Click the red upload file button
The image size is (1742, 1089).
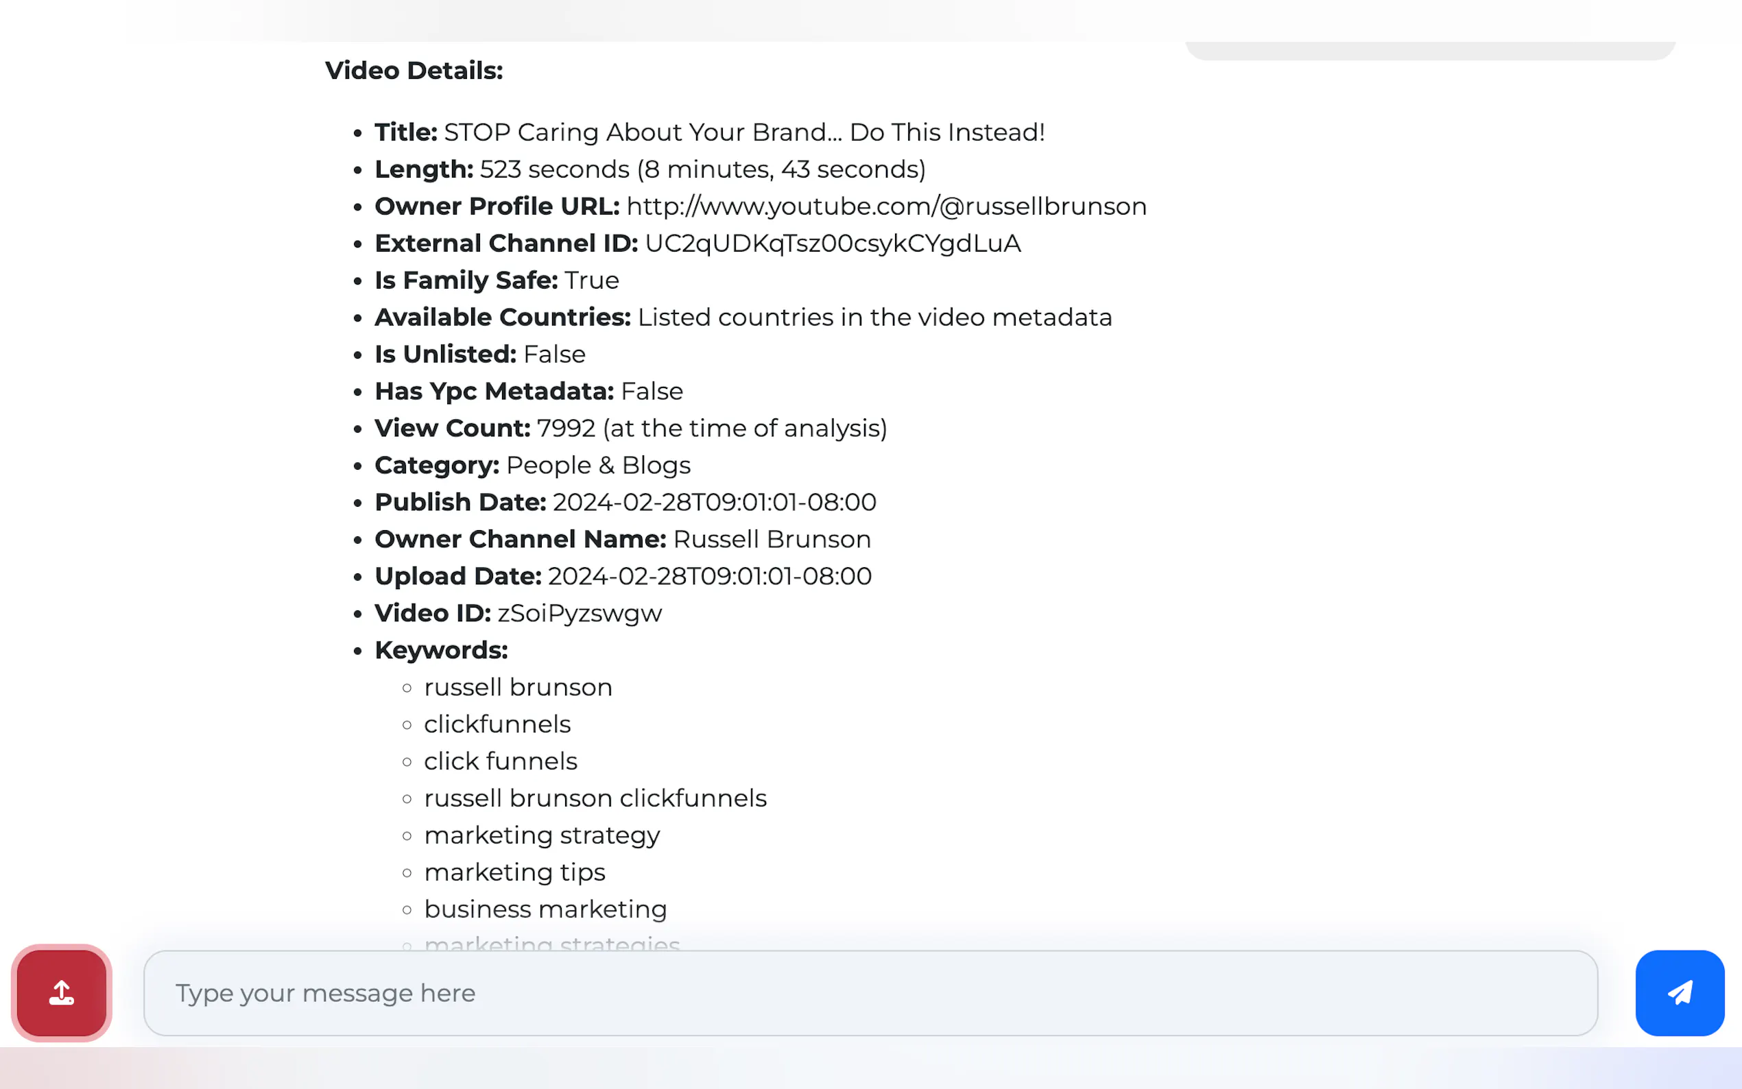point(61,992)
